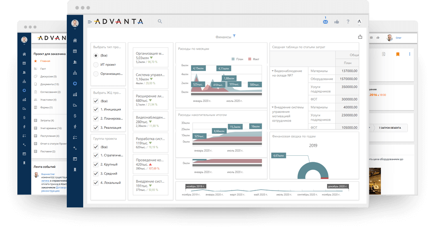
Task: Open the running person icon in front sidebar
Action: coord(75,127)
